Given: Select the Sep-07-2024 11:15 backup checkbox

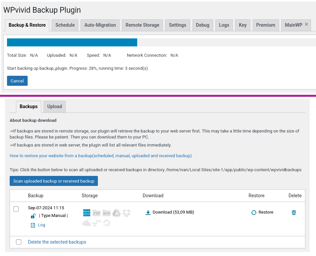Looking at the screenshot, I should pyautogui.click(x=16, y=209).
